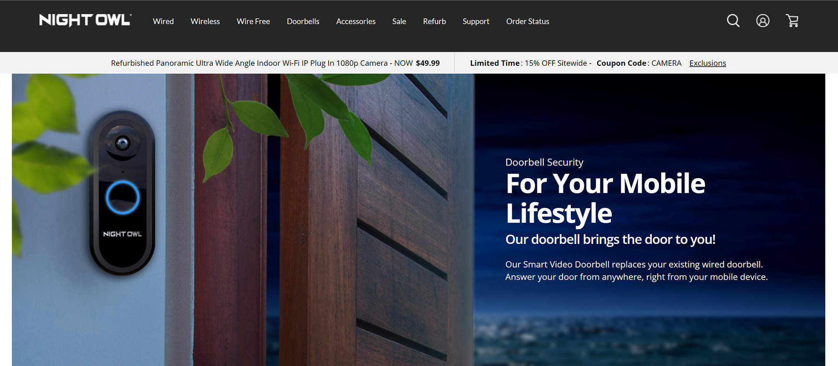Select the Smart Video Doorbell description paragraph
The width and height of the screenshot is (838, 366).
pos(636,271)
